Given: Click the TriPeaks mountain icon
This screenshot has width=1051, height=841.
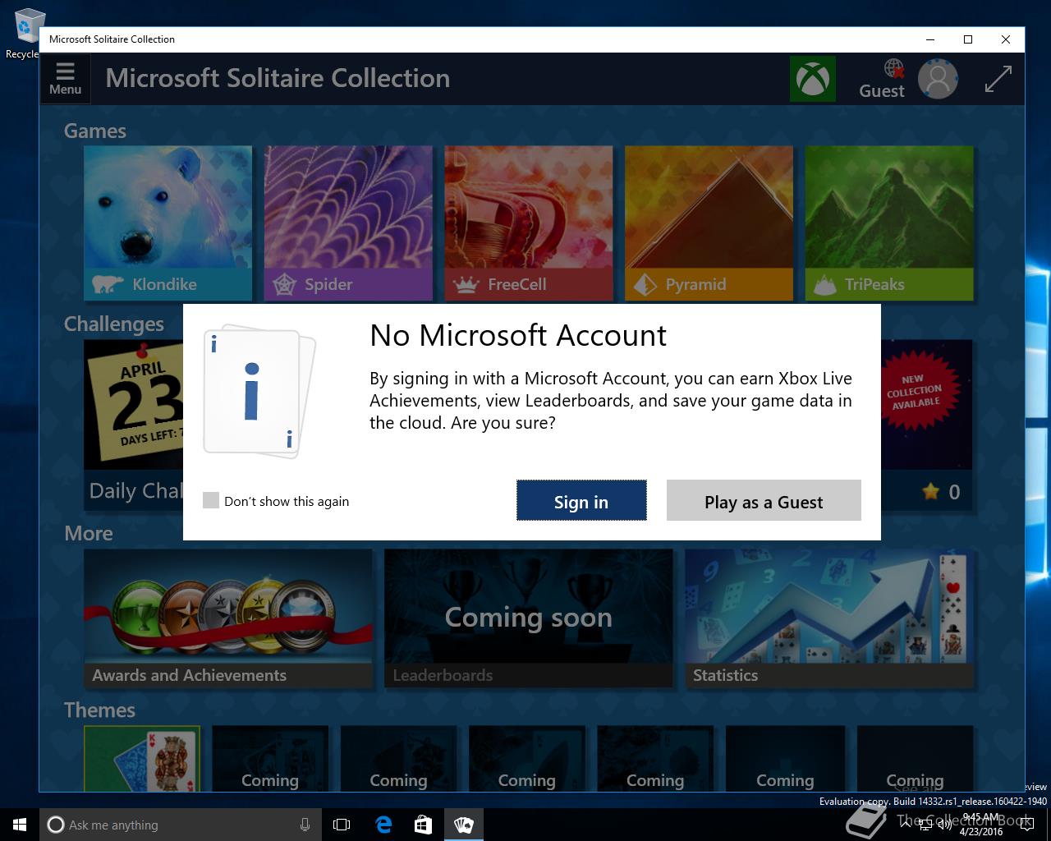Looking at the screenshot, I should [824, 285].
